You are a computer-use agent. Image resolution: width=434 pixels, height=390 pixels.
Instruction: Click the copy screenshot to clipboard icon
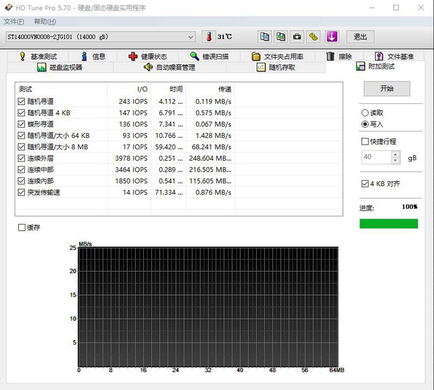(x=281, y=37)
